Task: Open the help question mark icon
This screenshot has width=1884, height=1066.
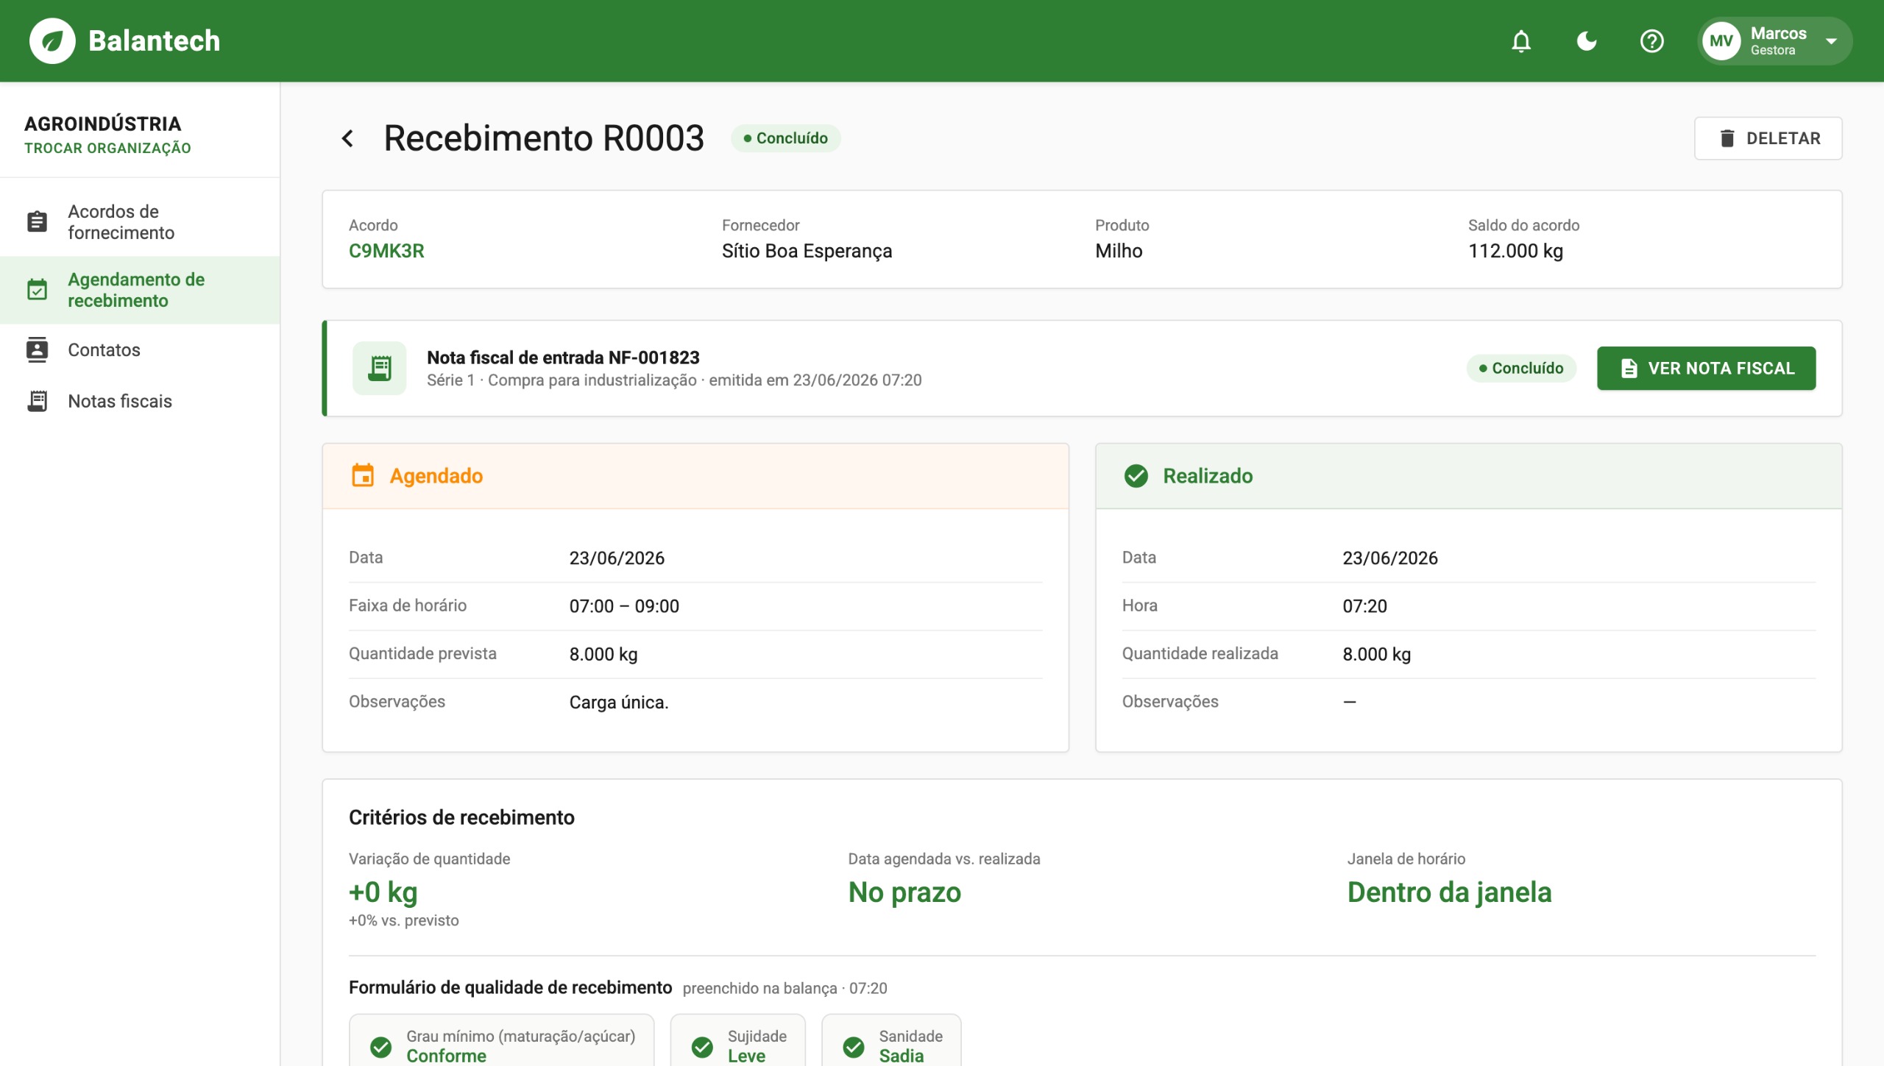Action: click(1652, 41)
